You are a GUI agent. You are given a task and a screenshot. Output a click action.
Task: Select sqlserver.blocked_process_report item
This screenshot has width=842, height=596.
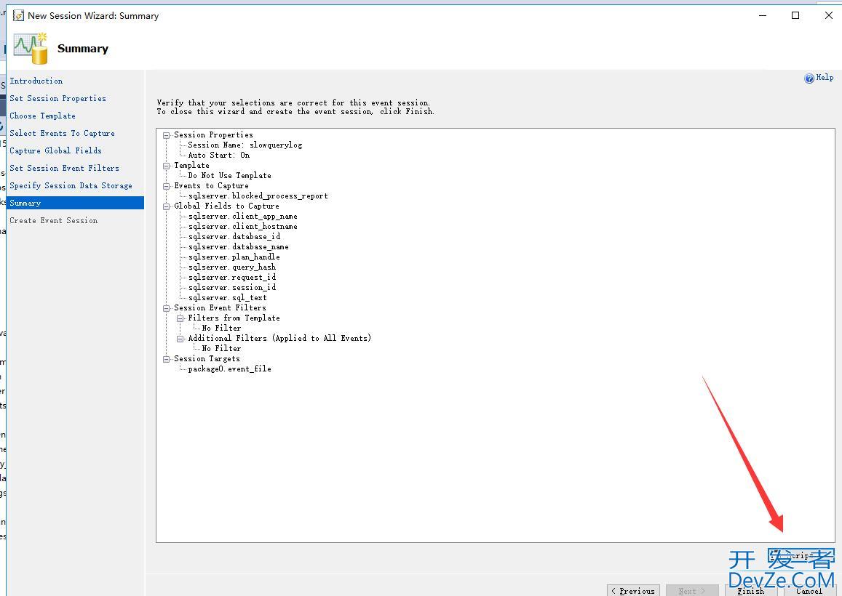pyautogui.click(x=258, y=196)
